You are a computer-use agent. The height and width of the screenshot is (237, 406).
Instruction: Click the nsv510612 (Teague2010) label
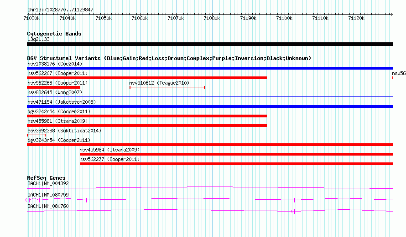point(159,83)
